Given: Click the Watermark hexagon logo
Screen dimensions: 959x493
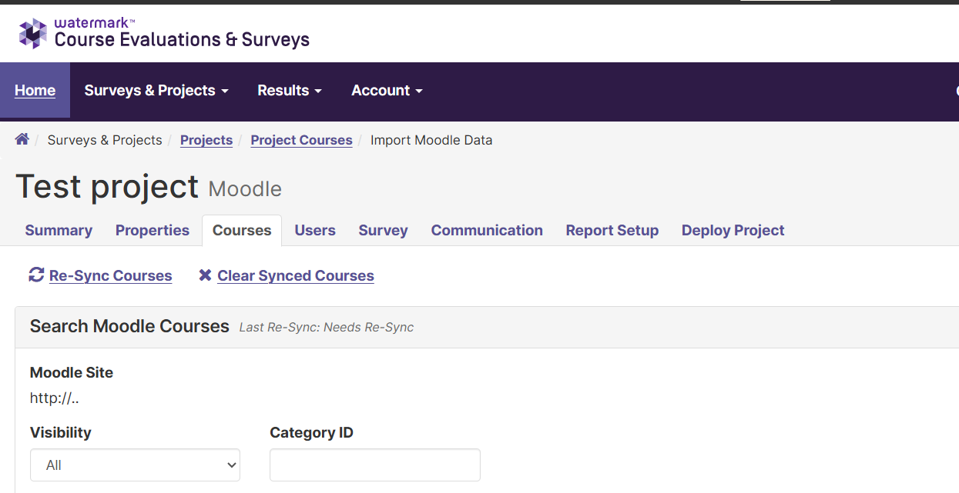Looking at the screenshot, I should click(x=33, y=33).
